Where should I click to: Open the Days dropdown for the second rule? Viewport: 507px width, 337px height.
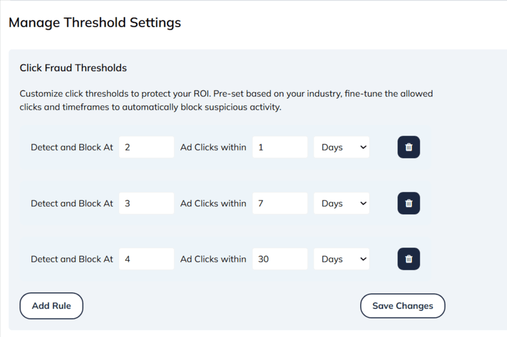[x=342, y=203]
